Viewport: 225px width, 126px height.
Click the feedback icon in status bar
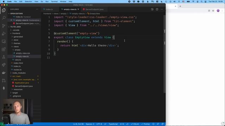click(158, 124)
